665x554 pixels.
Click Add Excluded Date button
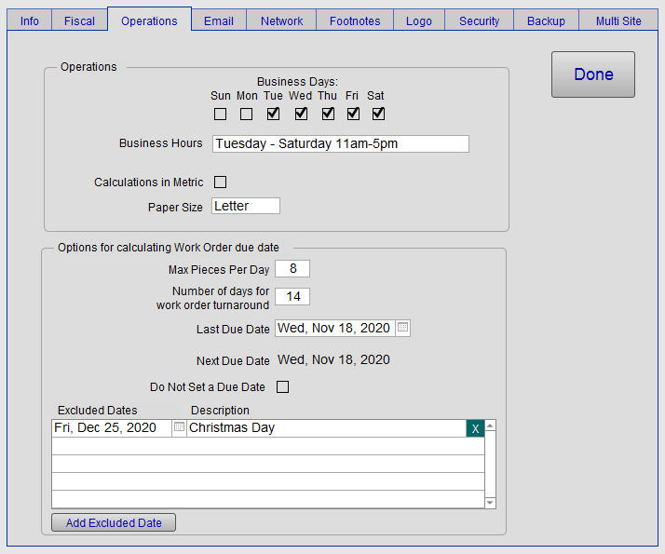tap(114, 523)
